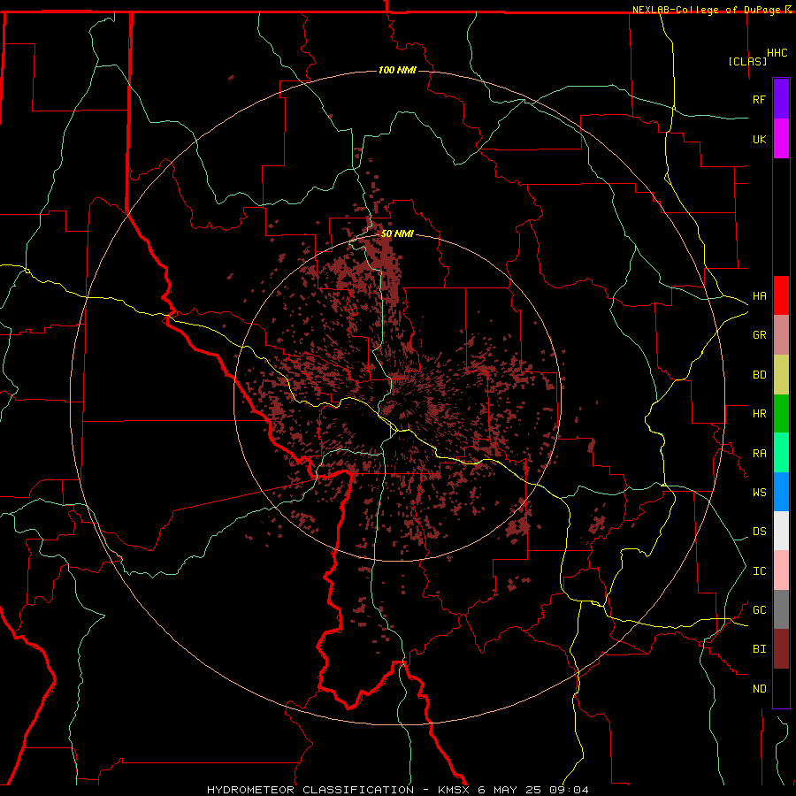Click the WS blue legend swatch
796x796 pixels.
point(781,492)
